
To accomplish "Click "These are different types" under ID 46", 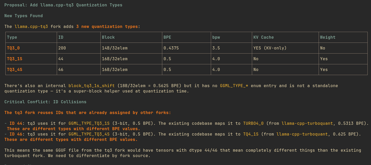I will tap(71, 139).
